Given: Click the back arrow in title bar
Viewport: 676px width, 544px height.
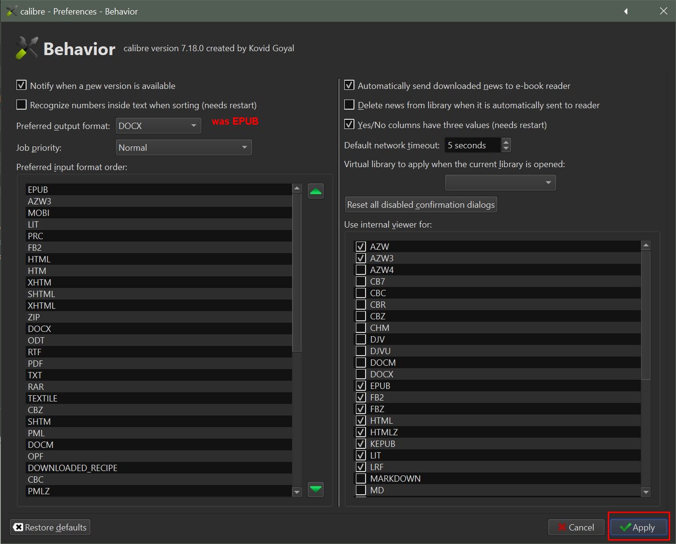Looking at the screenshot, I should (626, 11).
